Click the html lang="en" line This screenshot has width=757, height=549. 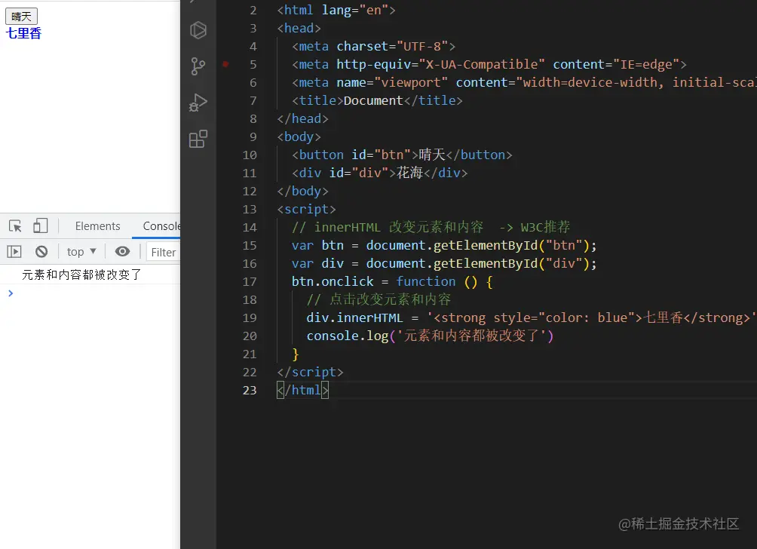coord(336,10)
